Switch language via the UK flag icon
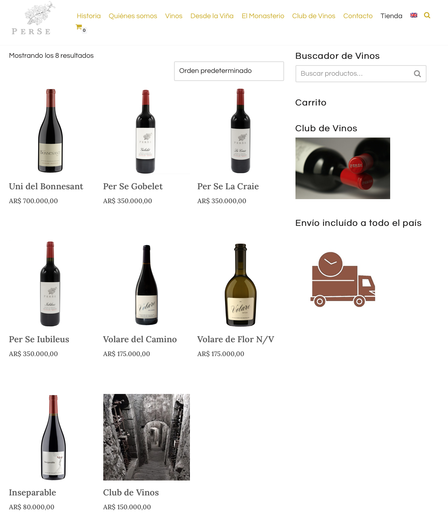 414,15
